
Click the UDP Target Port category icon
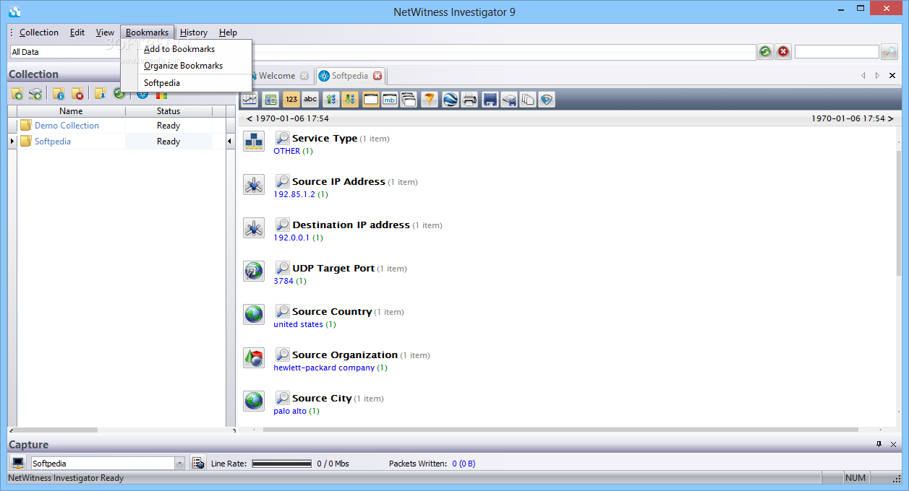coord(254,271)
